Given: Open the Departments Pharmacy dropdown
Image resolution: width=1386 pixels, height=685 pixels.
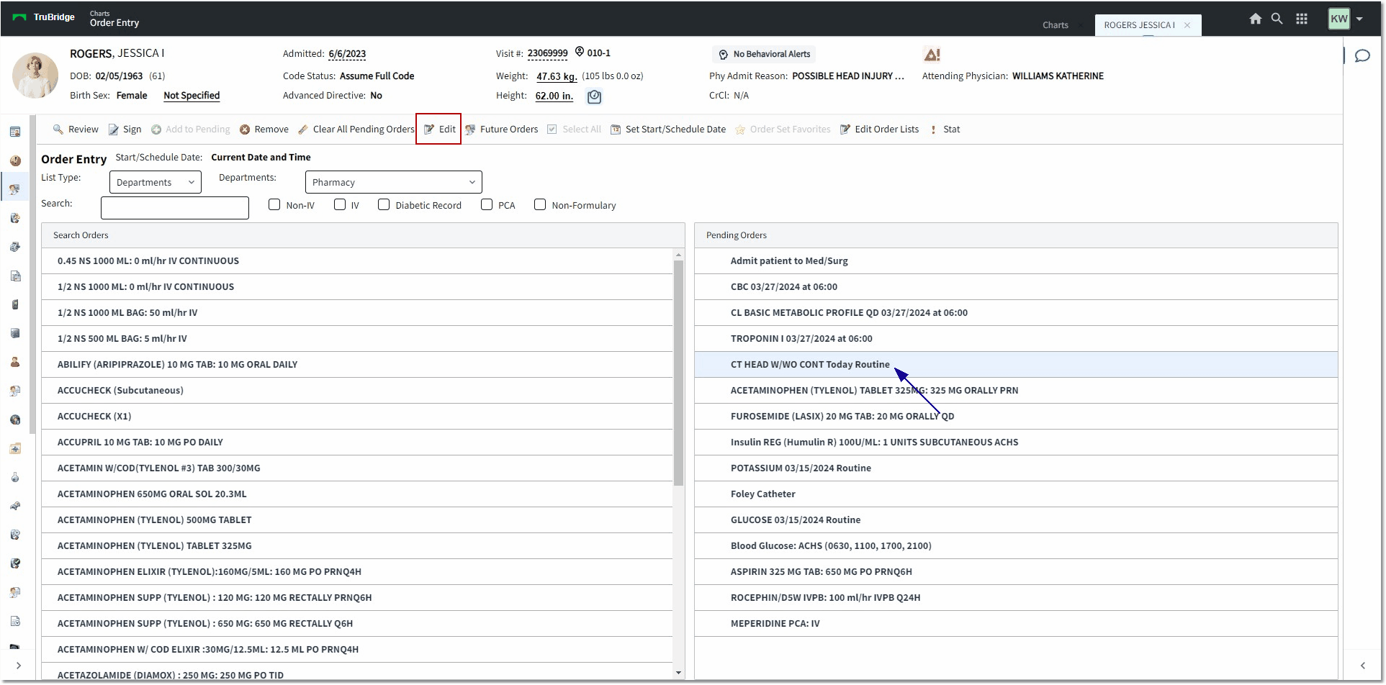Looking at the screenshot, I should click(x=394, y=182).
